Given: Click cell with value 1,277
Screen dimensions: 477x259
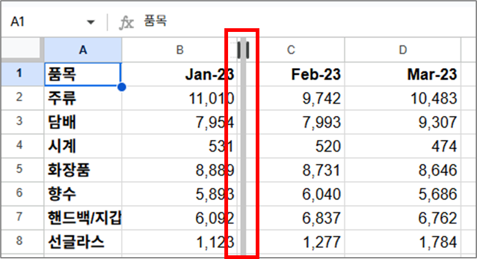Looking at the screenshot, I should pos(296,242).
